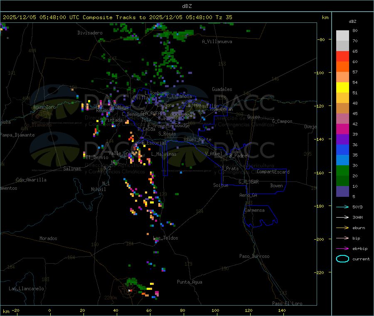Click the R_Padre place label
374x316 pixels.
[x=238, y=156]
